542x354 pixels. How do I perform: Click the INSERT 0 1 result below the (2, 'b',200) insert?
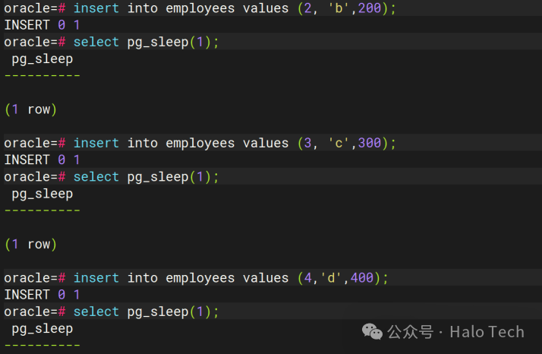pos(42,25)
